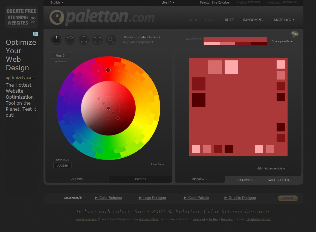316x232 pixels.
Task: Open the English language dropdown
Action: click(57, 2)
